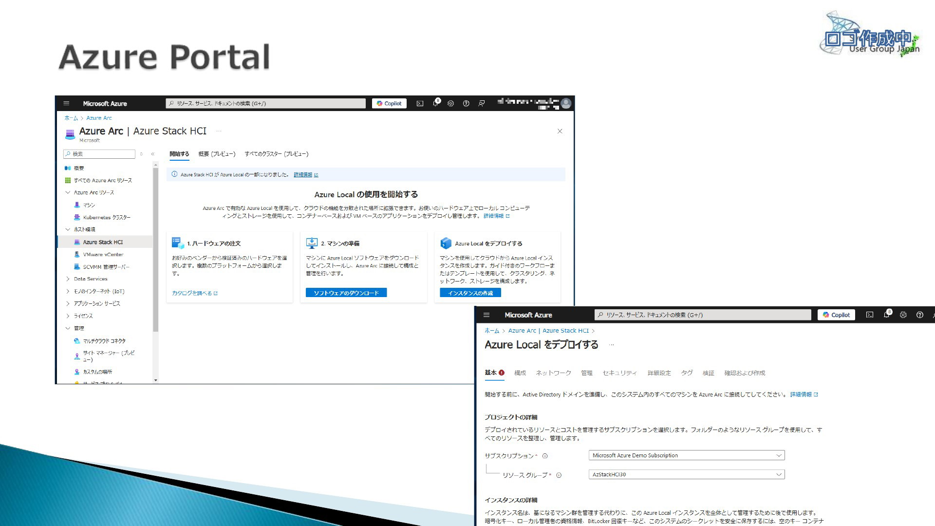Open hamburger menu in deploy window
The width and height of the screenshot is (935, 526).
(x=486, y=315)
